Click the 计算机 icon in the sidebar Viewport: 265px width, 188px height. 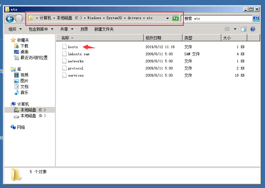(13, 104)
